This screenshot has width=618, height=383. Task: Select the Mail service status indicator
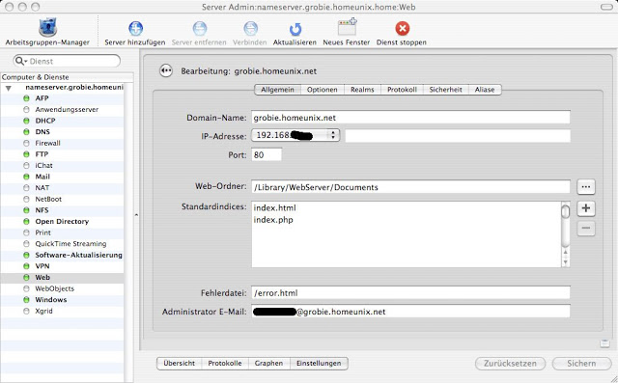[26, 177]
